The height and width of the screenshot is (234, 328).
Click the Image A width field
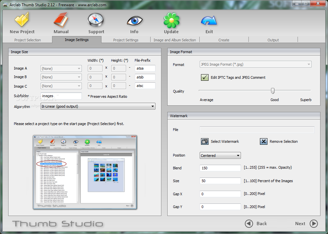(x=95, y=68)
